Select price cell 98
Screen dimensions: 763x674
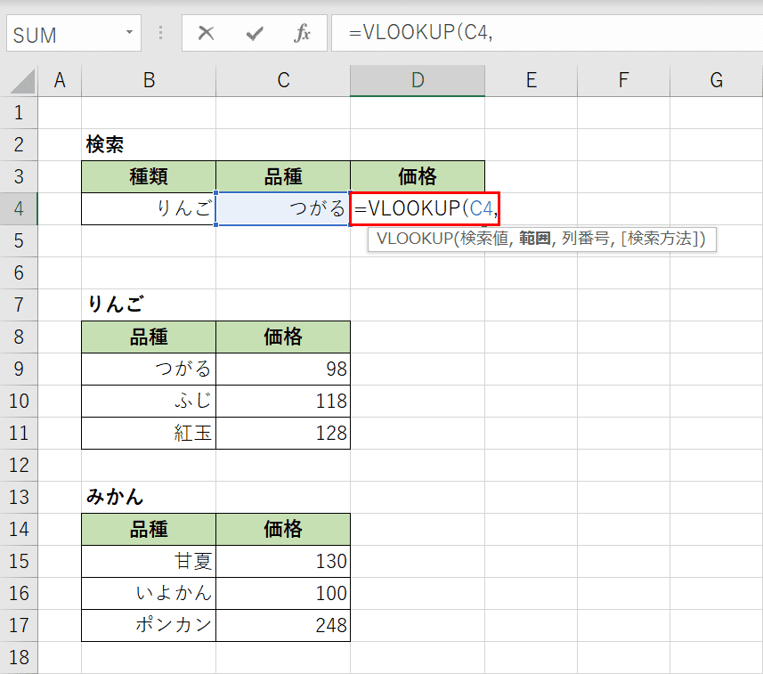click(283, 369)
